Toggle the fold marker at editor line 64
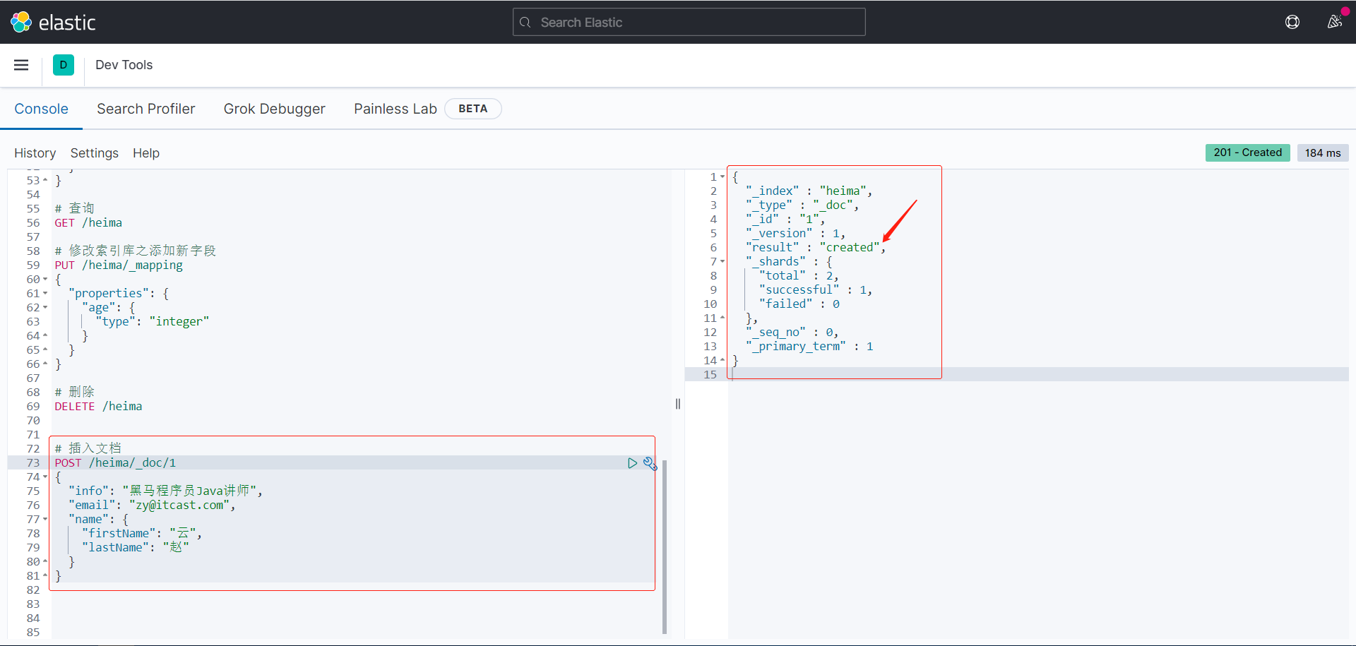Viewport: 1356px width, 646px height. tap(45, 336)
